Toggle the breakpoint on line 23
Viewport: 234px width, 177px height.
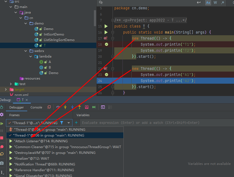[x=107, y=75]
